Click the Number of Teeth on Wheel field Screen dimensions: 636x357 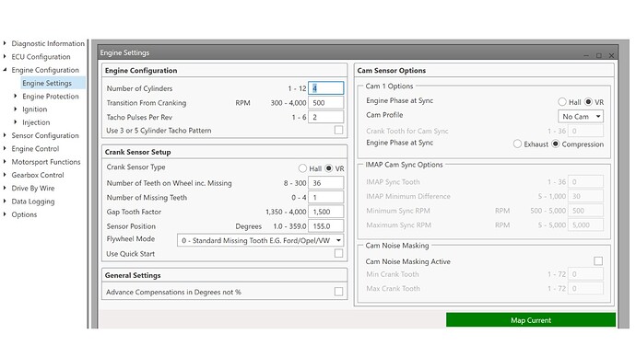point(325,183)
